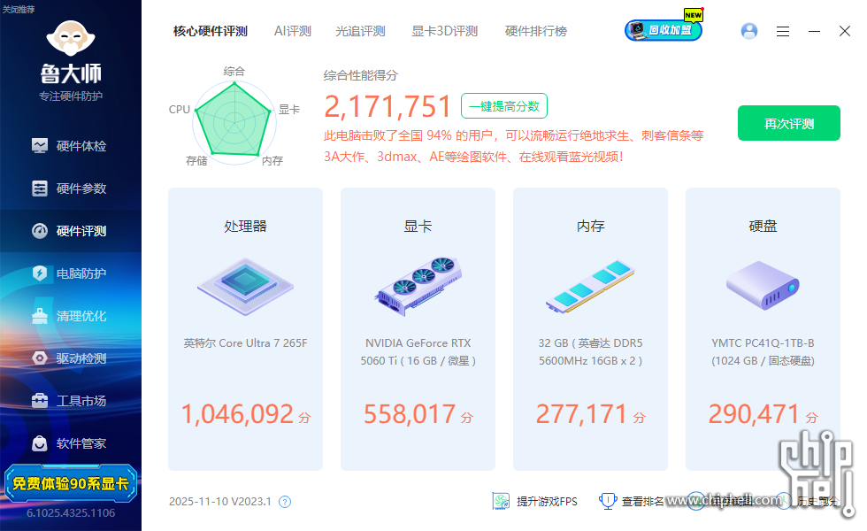Viewport: 867px width, 531px height.
Task: Click the 6.1025.4325.1106 build number
Action: [71, 513]
